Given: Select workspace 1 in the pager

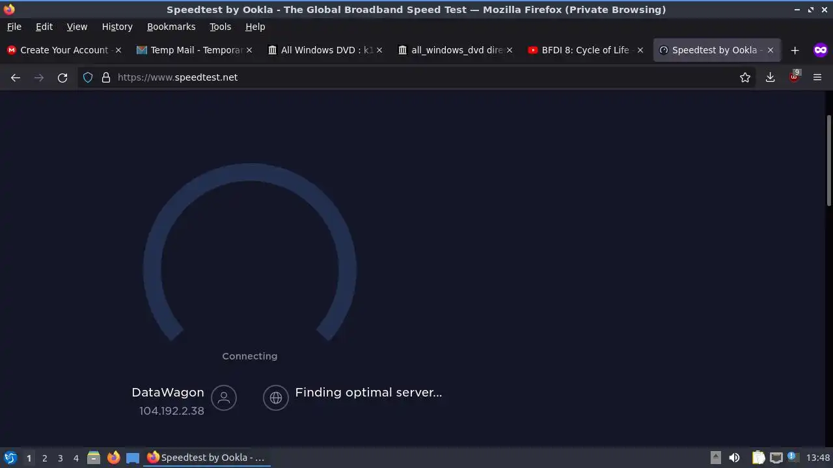Looking at the screenshot, I should point(29,458).
